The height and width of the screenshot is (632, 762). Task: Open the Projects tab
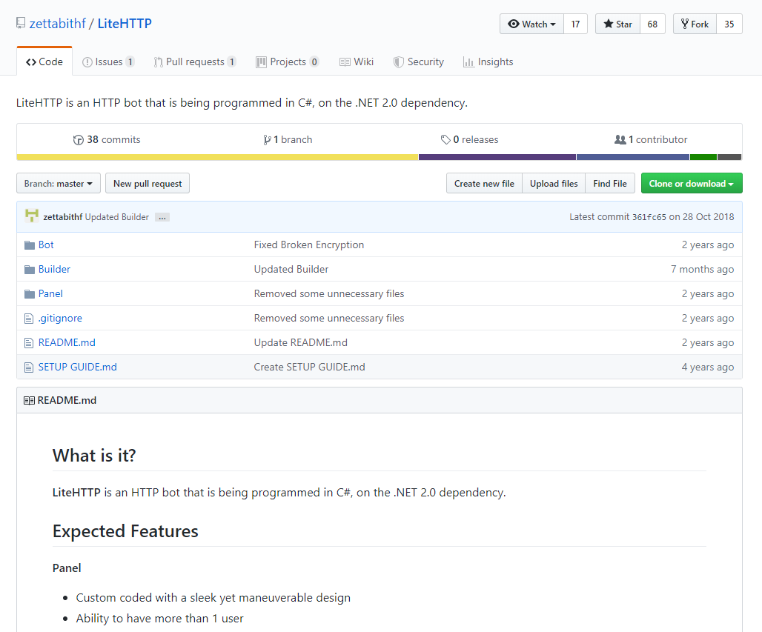tap(287, 61)
